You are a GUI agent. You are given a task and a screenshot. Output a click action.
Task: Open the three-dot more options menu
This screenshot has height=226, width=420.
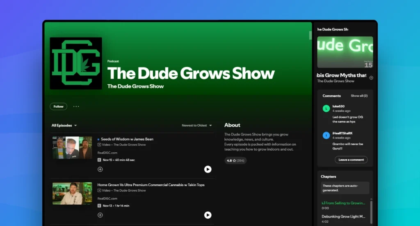pyautogui.click(x=76, y=106)
